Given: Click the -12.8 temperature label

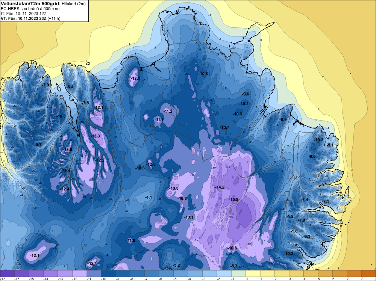Looking at the screenshot, I should [151, 164].
